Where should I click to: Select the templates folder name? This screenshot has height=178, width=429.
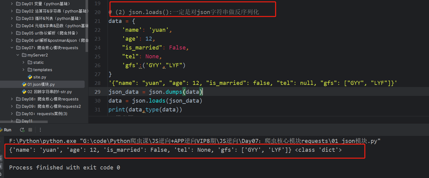coord(43,70)
